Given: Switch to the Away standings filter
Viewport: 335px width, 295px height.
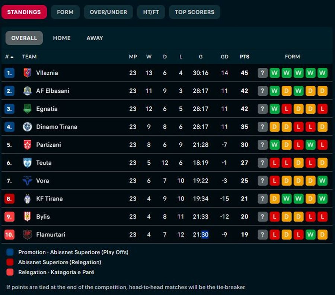Looking at the screenshot, I should point(95,38).
